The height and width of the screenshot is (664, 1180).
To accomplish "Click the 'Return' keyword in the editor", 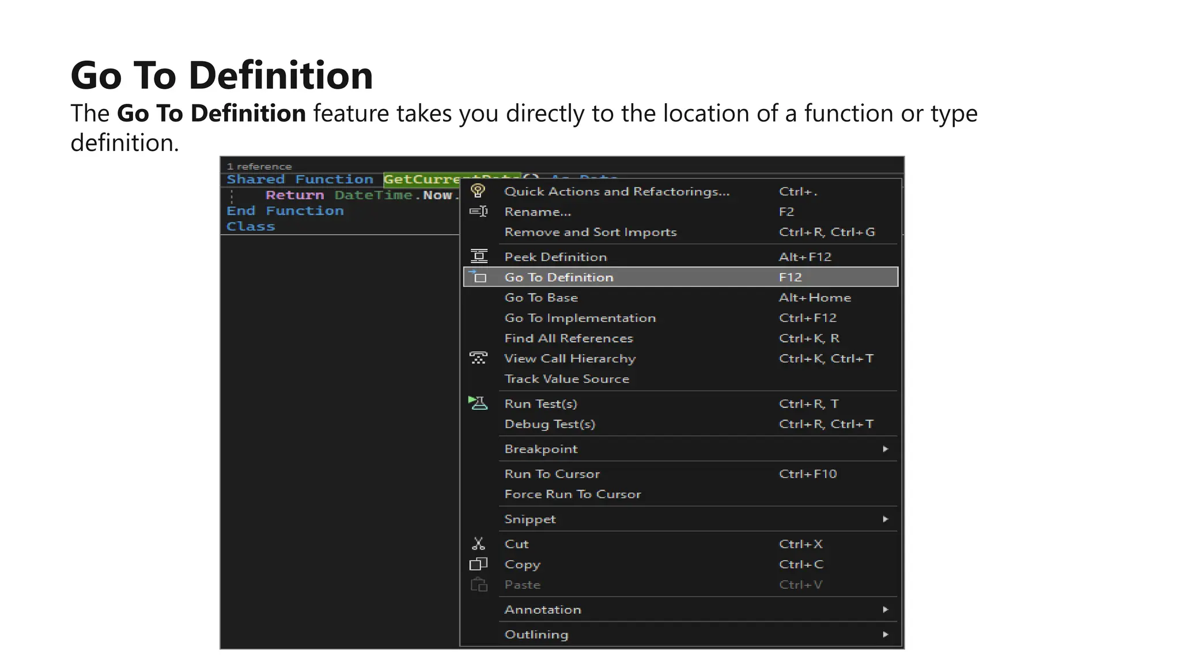I will pos(294,195).
